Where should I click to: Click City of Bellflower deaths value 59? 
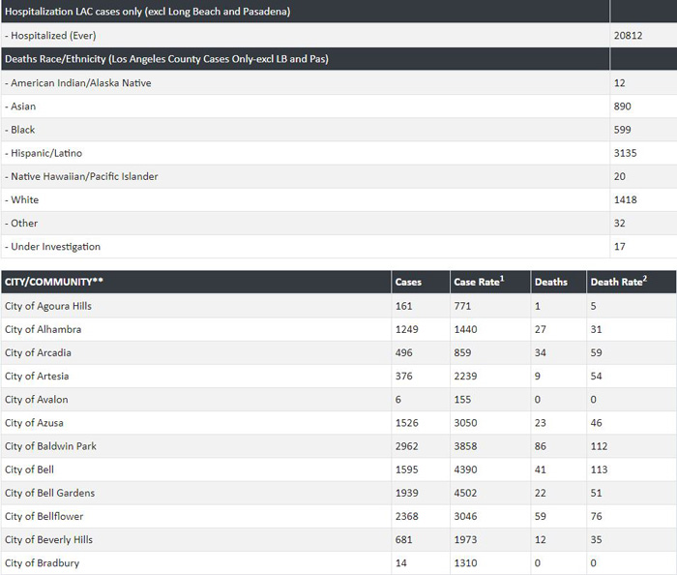[540, 516]
